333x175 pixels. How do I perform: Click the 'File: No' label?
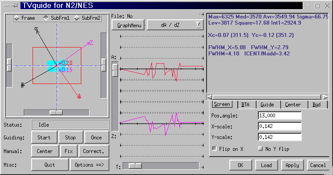click(x=122, y=16)
